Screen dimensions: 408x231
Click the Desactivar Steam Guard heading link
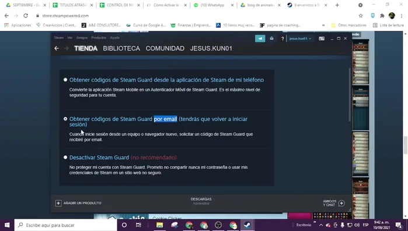tap(99, 157)
